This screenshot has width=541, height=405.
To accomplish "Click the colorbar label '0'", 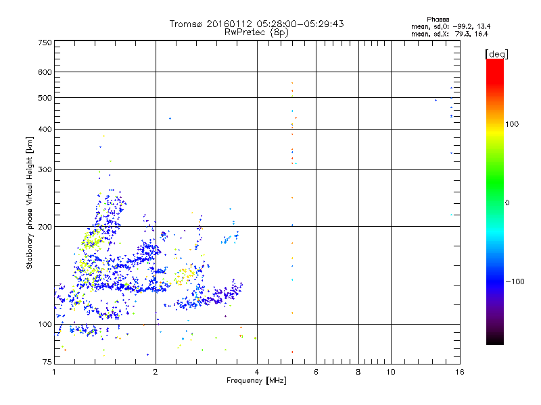I will click(507, 203).
